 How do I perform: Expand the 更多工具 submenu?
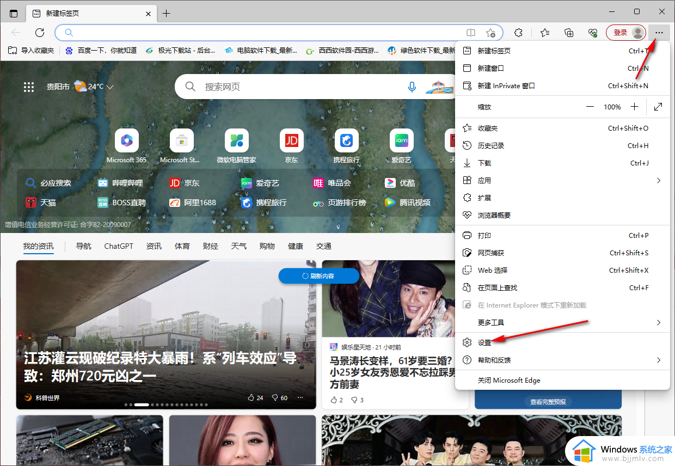pyautogui.click(x=562, y=322)
